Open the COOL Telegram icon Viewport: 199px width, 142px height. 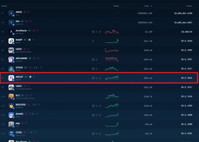(x=100, y=134)
